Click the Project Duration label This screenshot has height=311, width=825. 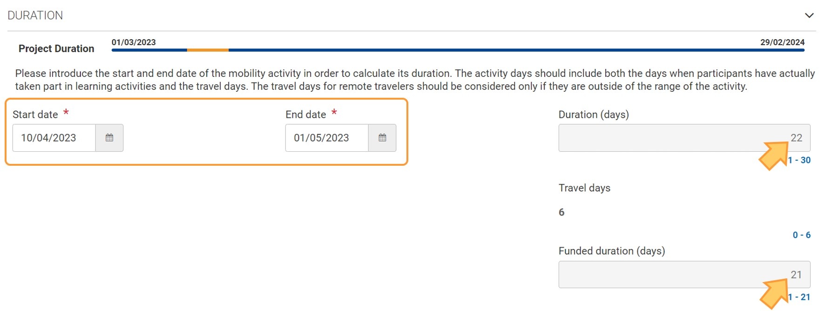coord(56,48)
